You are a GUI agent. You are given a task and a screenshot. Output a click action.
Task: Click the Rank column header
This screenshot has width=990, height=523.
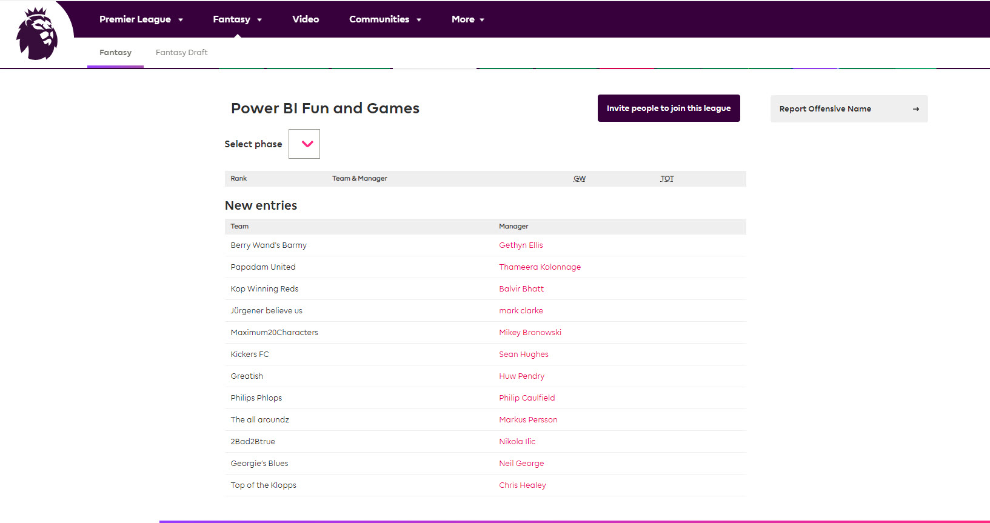point(238,179)
